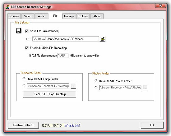This screenshot has height=136, width=171.
Task: Select custom temp folder path radio button
Action: point(24,86)
